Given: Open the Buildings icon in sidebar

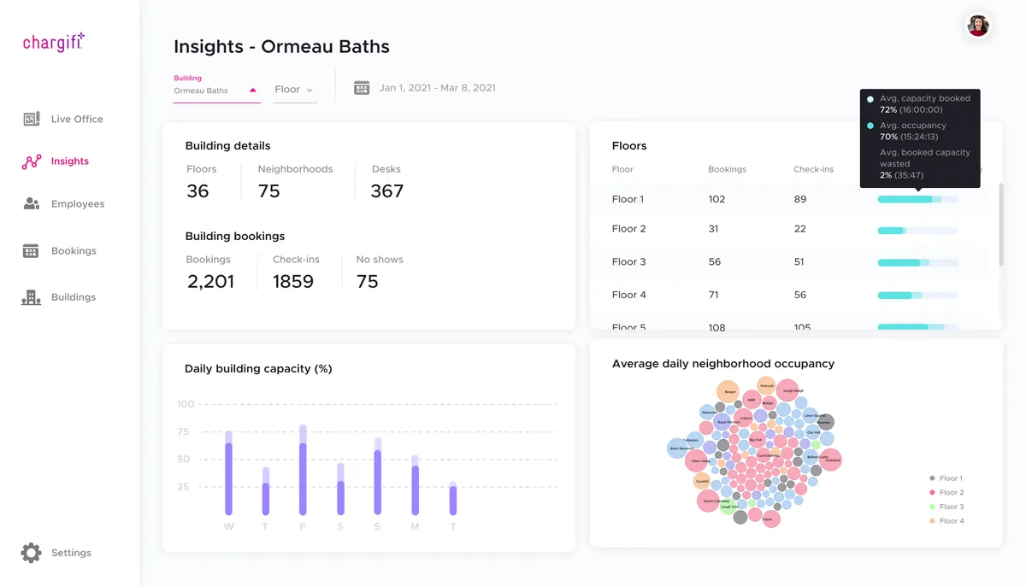Looking at the screenshot, I should (x=31, y=297).
